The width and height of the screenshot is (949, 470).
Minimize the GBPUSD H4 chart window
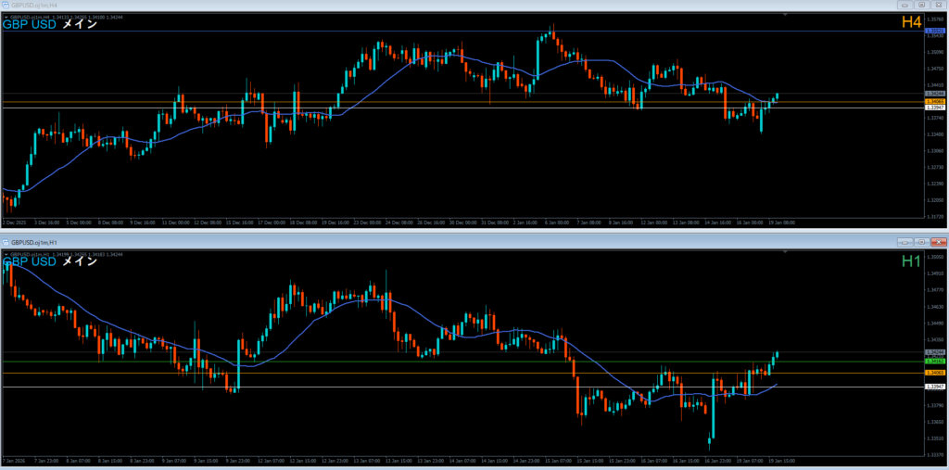coord(905,5)
